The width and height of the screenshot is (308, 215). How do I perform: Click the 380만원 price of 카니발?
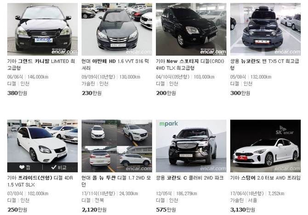17,93
